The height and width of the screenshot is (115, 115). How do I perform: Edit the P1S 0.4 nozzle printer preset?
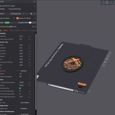coord(34,6)
